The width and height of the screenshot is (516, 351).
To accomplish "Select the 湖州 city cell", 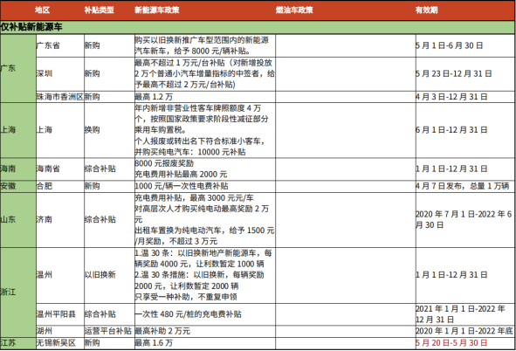I will coord(60,331).
